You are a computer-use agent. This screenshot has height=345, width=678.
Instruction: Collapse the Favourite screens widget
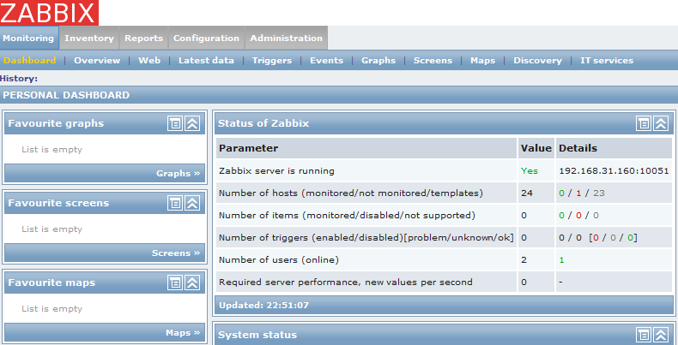[192, 203]
